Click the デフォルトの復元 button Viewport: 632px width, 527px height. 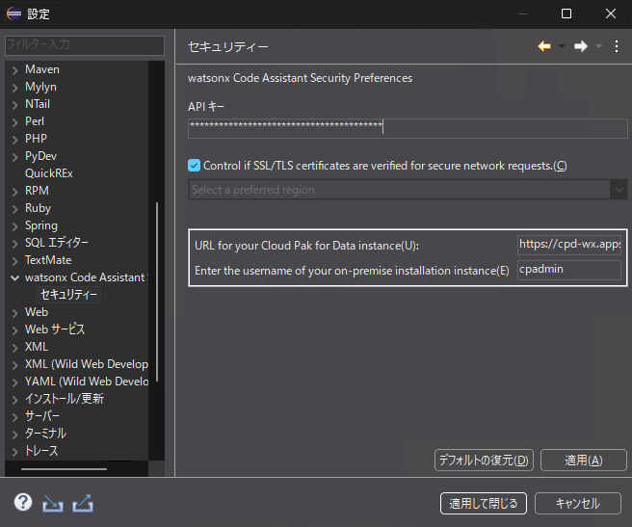484,461
